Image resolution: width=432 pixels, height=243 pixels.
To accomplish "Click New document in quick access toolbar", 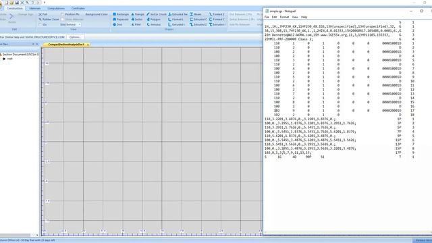I will (x=7, y=3).
